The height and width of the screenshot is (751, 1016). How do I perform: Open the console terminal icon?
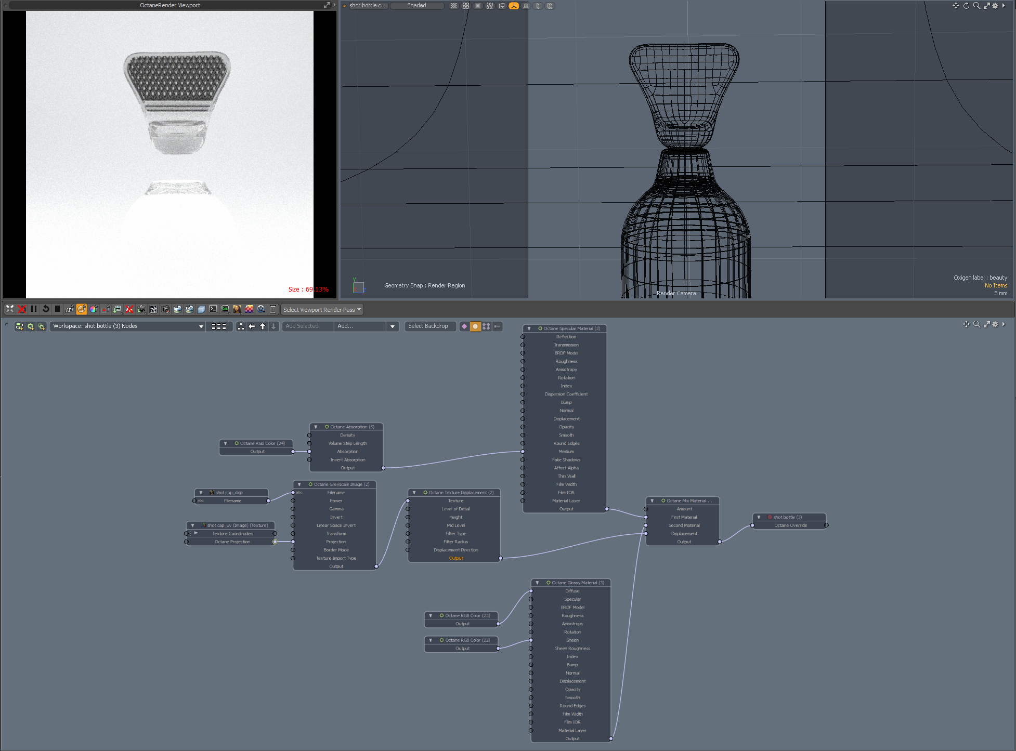(x=213, y=309)
